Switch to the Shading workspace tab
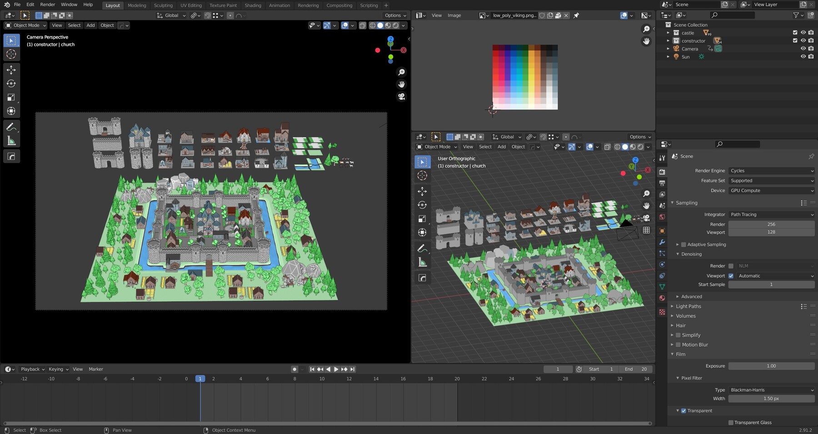The image size is (818, 434). (253, 5)
